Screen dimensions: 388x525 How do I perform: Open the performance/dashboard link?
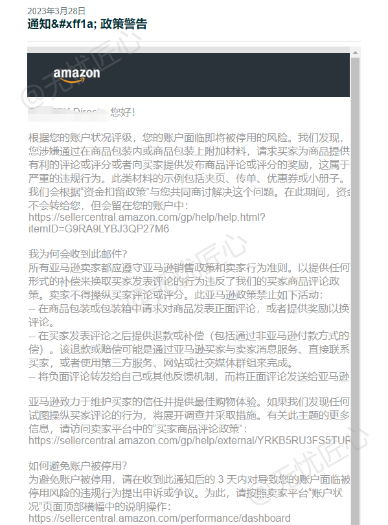coord(159,519)
